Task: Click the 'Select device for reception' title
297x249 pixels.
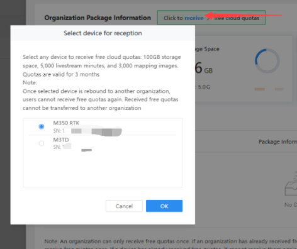Action: [x=103, y=33]
